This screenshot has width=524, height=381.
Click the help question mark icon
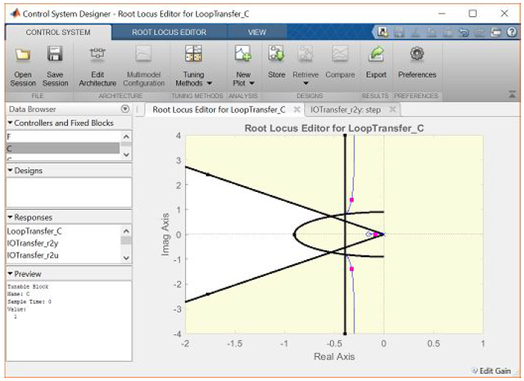[511, 32]
